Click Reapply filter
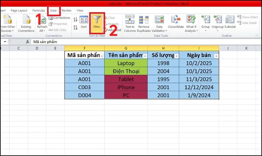This screenshot has width=262, height=156. coord(112,24)
